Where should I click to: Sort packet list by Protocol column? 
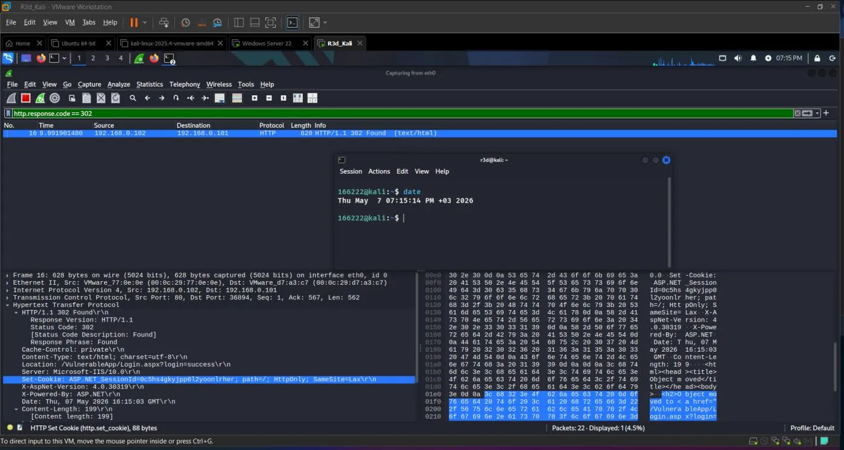[x=271, y=125]
